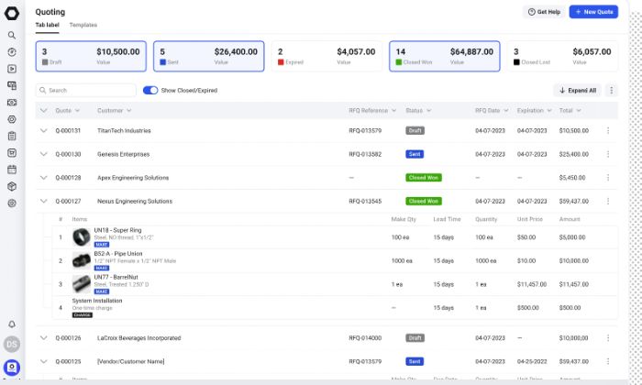Open row menu for Q-000131
This screenshot has width=642, height=385.
tap(608, 130)
